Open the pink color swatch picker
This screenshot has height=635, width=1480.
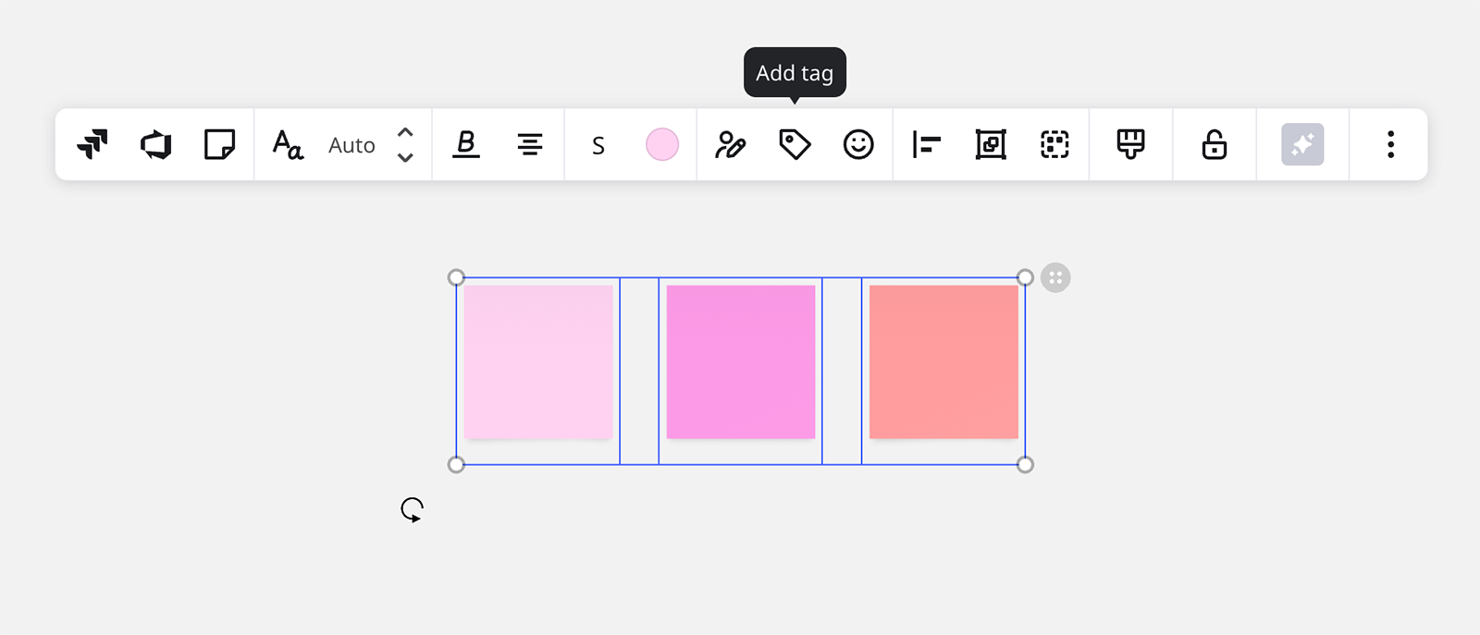point(662,144)
